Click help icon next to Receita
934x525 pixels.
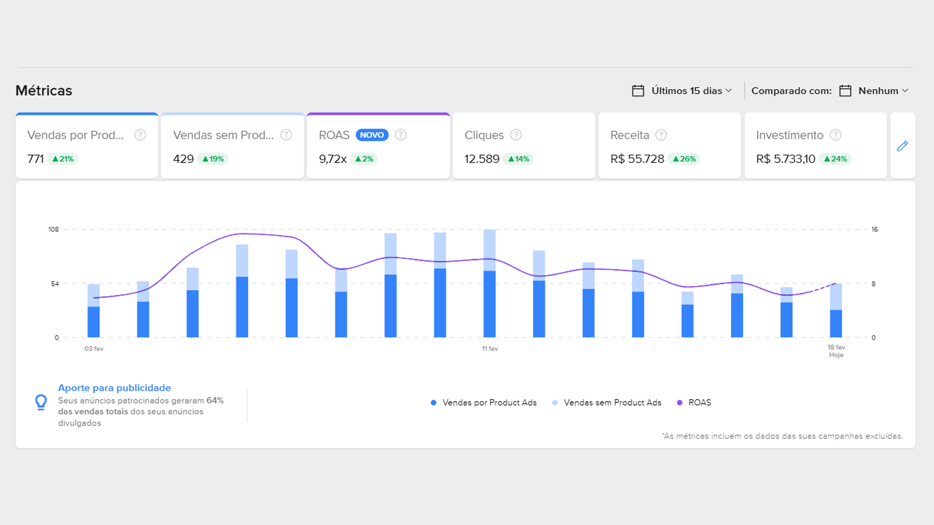(661, 135)
